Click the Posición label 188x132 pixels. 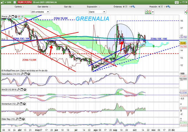[153, 7]
